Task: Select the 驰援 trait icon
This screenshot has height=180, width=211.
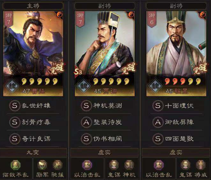Action: pos(57,165)
